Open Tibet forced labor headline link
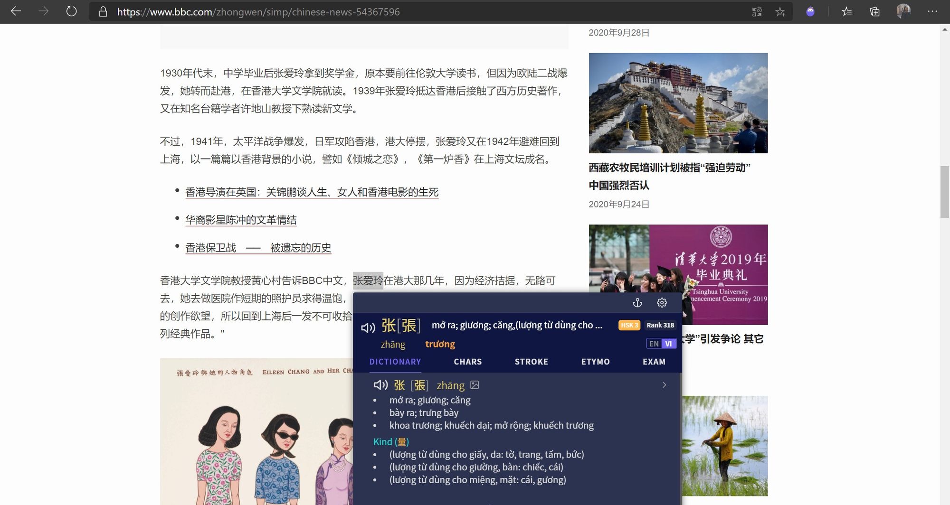950x505 pixels. pos(669,176)
